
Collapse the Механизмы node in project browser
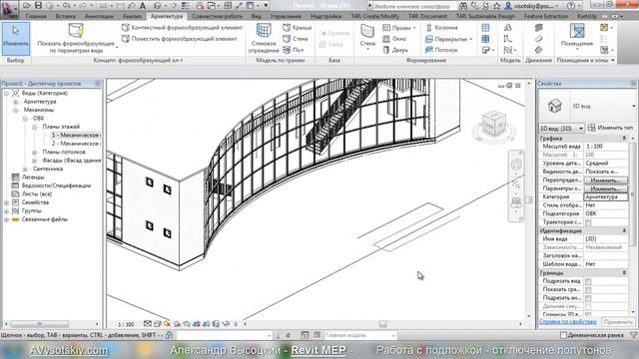tap(16, 110)
